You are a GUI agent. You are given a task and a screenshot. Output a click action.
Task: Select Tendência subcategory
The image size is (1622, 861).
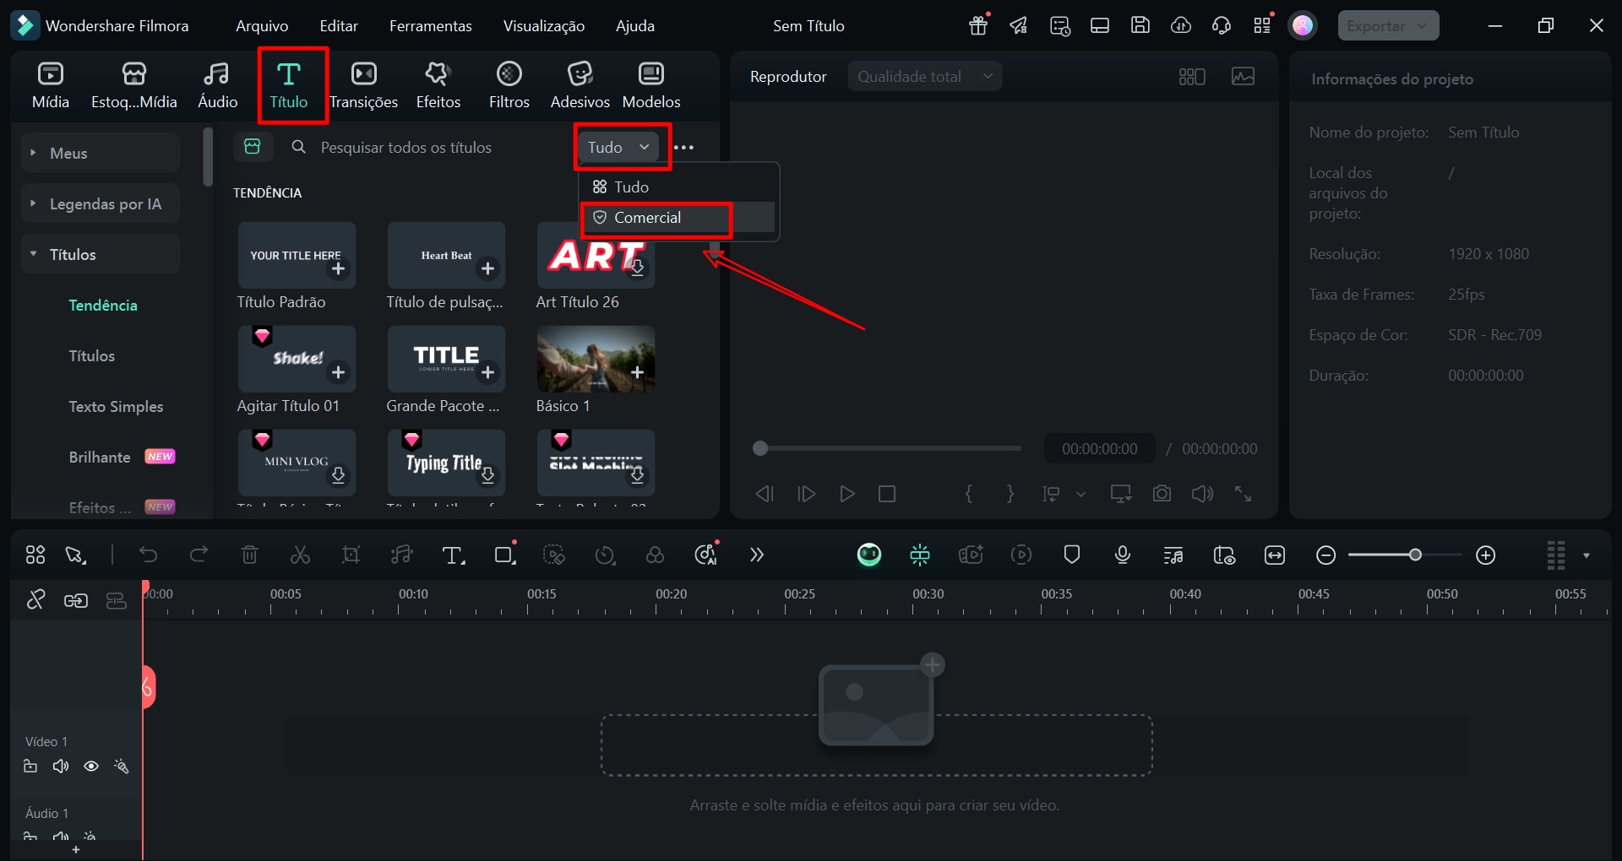(x=103, y=305)
